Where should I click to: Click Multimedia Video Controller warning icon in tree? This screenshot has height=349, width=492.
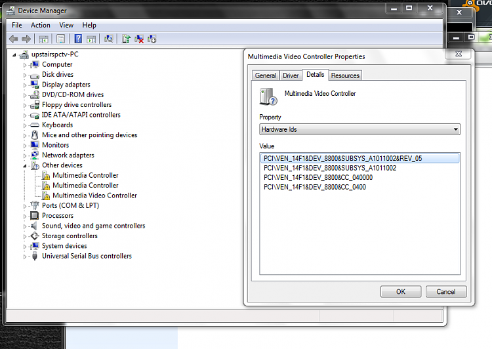tap(46, 195)
